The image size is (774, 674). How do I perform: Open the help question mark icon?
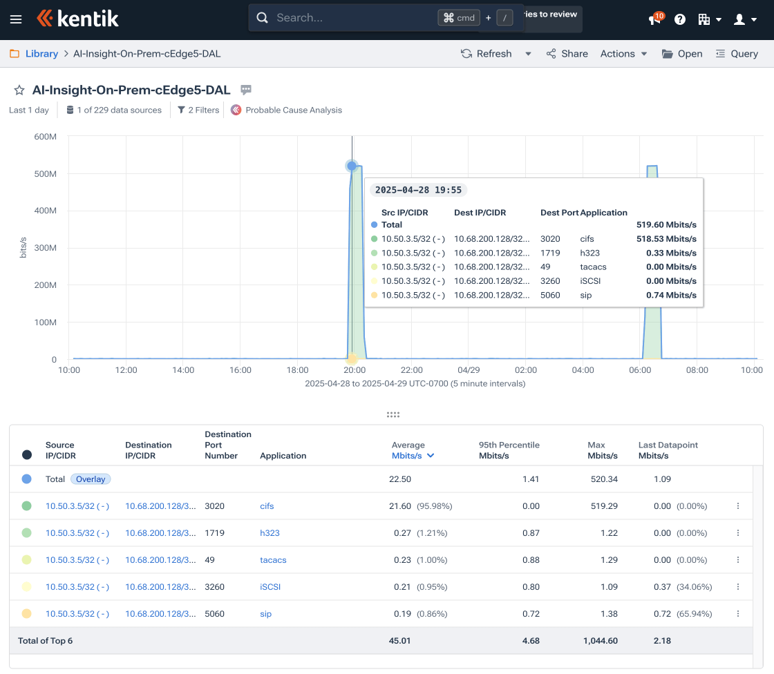(680, 19)
